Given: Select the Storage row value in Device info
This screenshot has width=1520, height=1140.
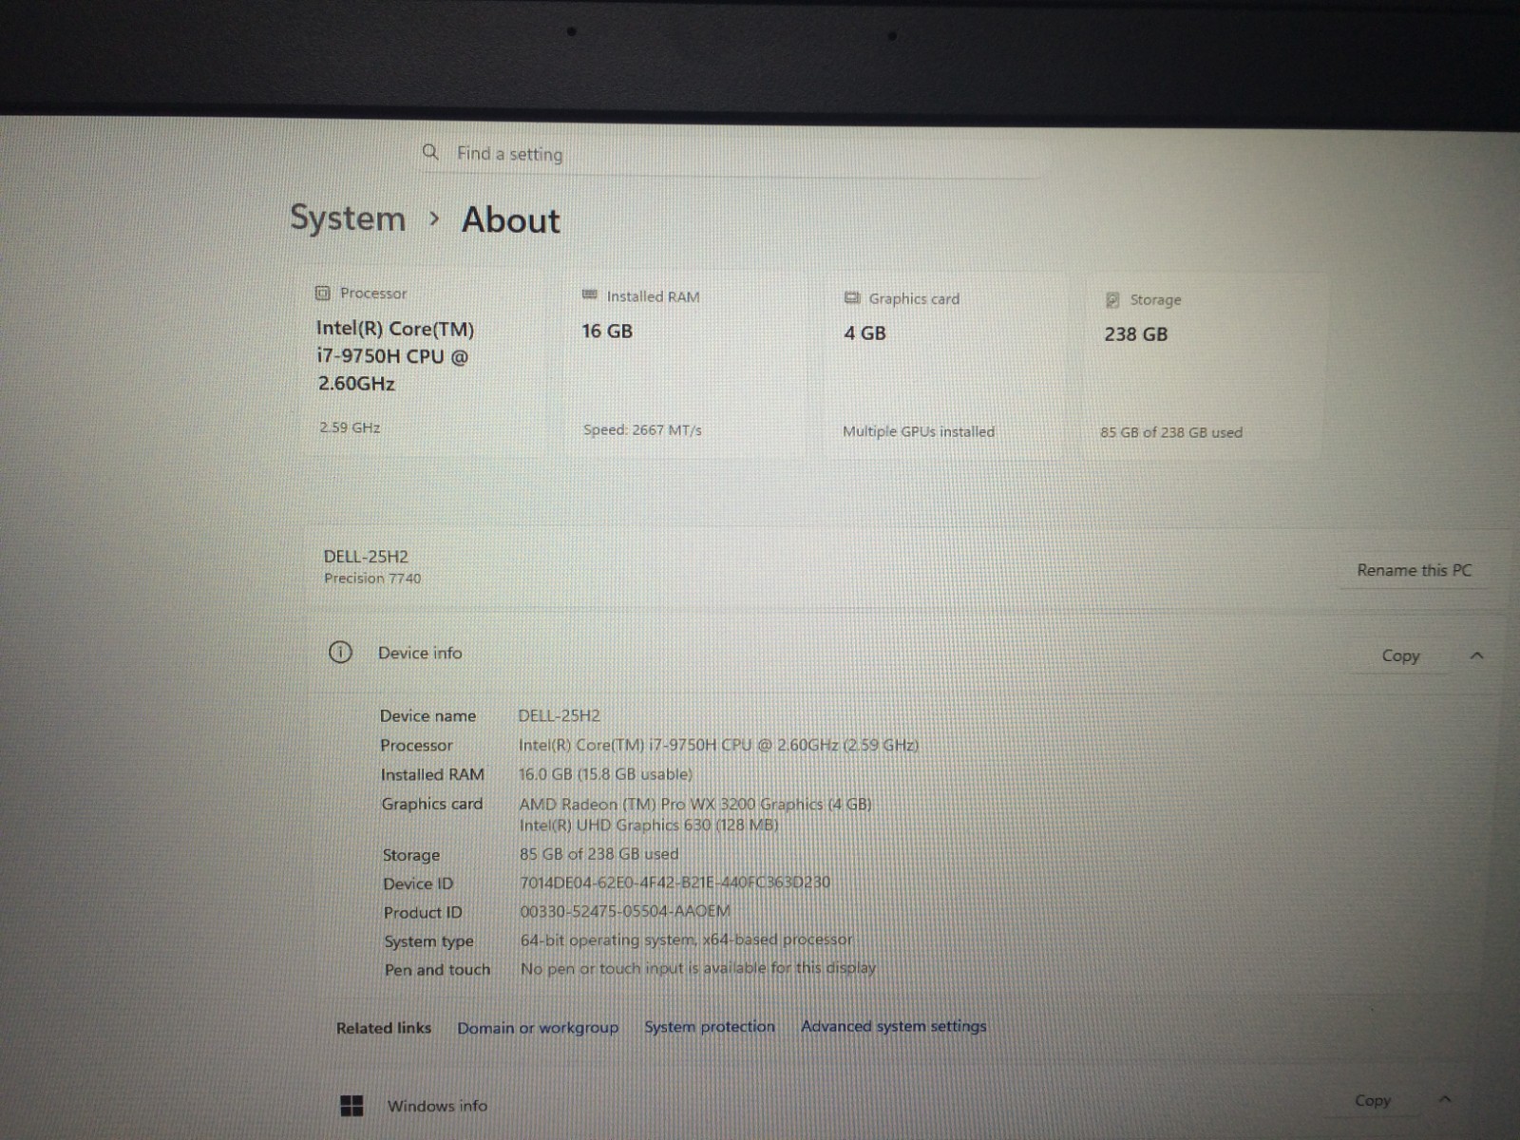Looking at the screenshot, I should (x=599, y=854).
